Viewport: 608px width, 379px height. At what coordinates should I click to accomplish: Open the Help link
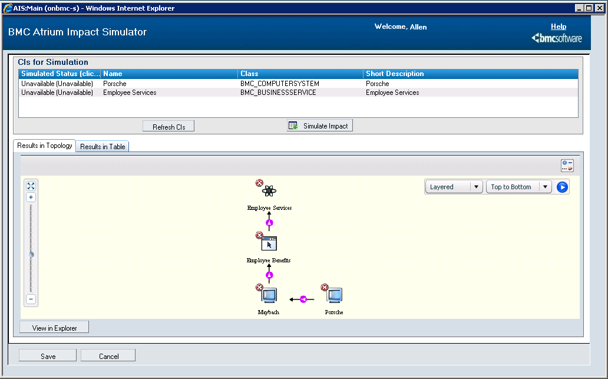point(559,27)
